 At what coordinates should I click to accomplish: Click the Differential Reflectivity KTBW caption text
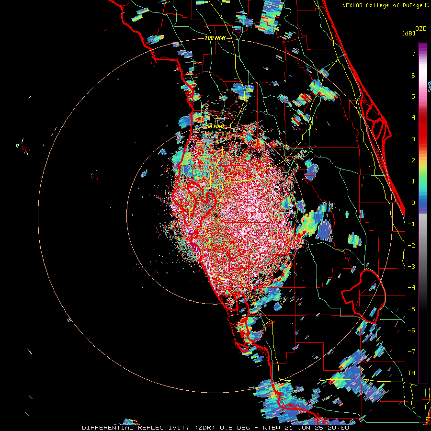tap(215, 428)
